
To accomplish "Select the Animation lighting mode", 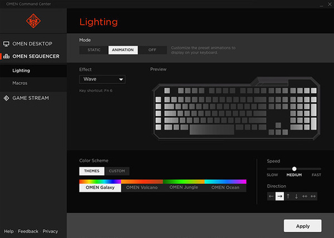I will coord(123,50).
